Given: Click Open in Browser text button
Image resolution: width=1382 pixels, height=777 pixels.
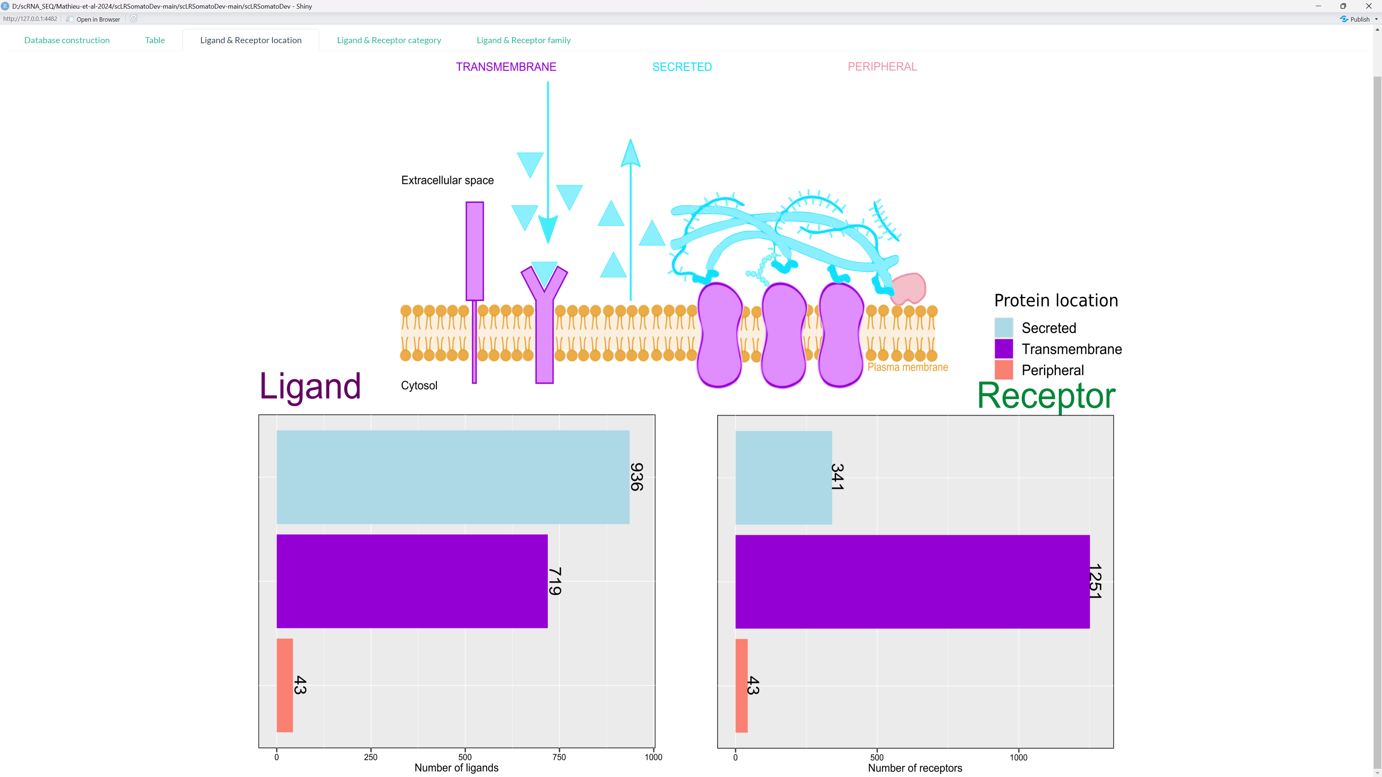Looking at the screenshot, I should click(x=98, y=19).
